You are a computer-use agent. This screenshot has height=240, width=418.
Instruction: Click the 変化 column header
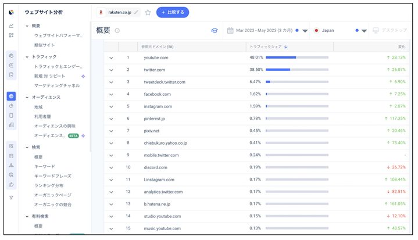402,47
